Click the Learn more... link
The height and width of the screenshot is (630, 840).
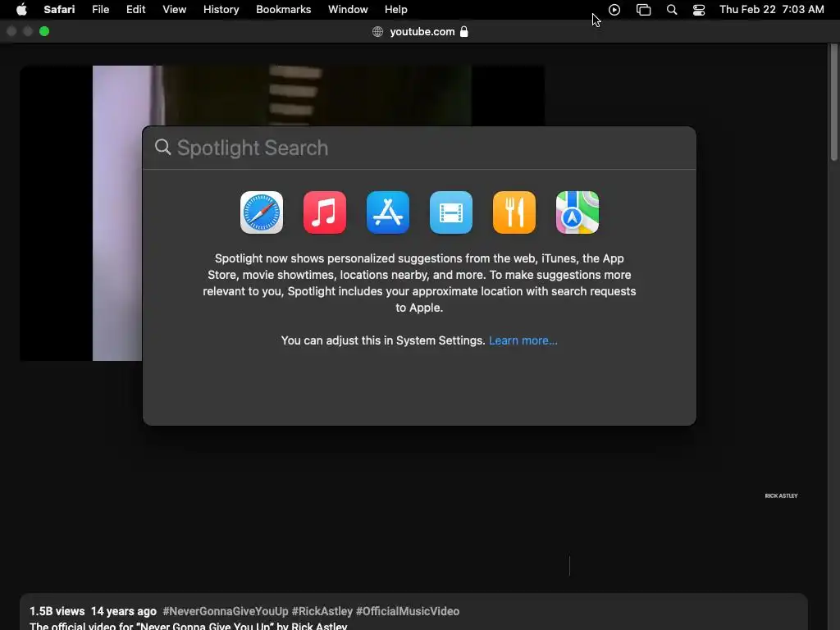click(x=523, y=340)
